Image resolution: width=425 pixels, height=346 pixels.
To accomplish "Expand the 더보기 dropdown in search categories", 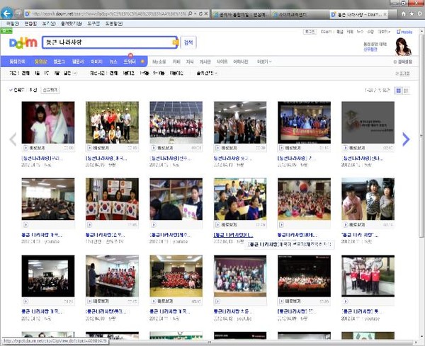I will point(263,62).
